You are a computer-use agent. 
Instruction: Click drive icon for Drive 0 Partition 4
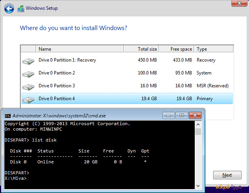coord(28,99)
